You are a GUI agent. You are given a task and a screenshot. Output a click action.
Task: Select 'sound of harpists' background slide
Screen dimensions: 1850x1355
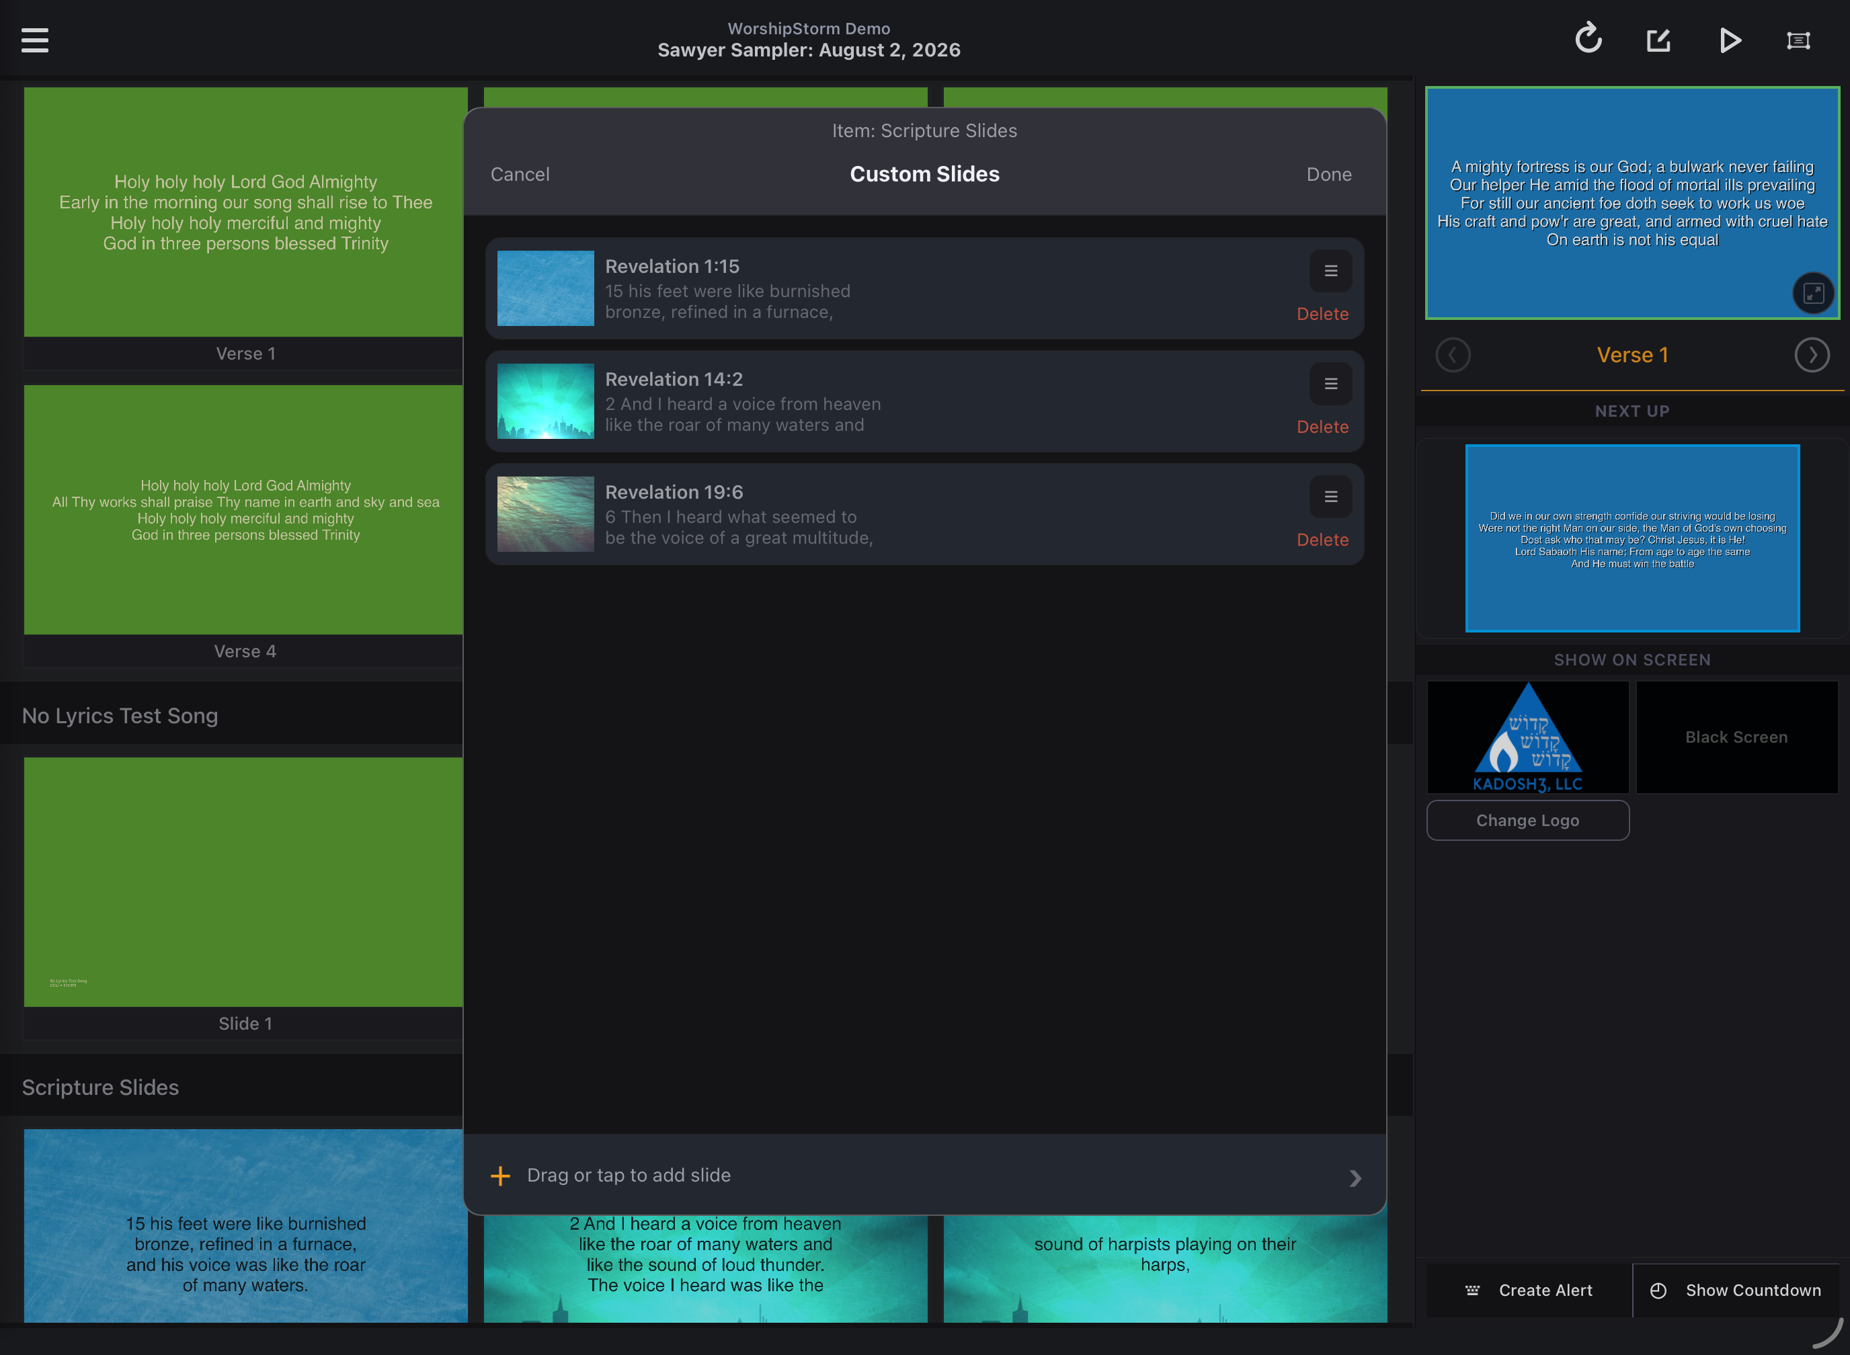(1165, 1269)
